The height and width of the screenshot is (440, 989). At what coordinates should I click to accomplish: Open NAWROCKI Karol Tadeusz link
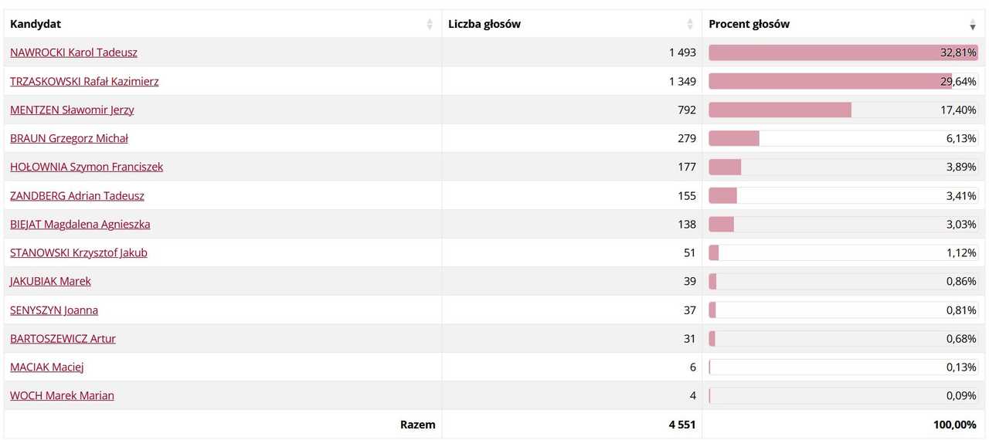coord(73,52)
